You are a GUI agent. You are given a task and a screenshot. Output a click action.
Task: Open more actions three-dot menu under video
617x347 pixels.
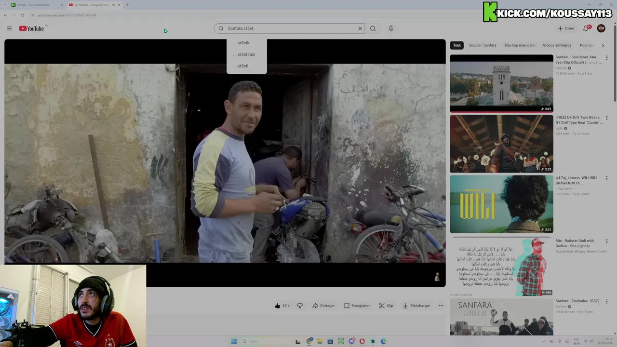pyautogui.click(x=441, y=306)
